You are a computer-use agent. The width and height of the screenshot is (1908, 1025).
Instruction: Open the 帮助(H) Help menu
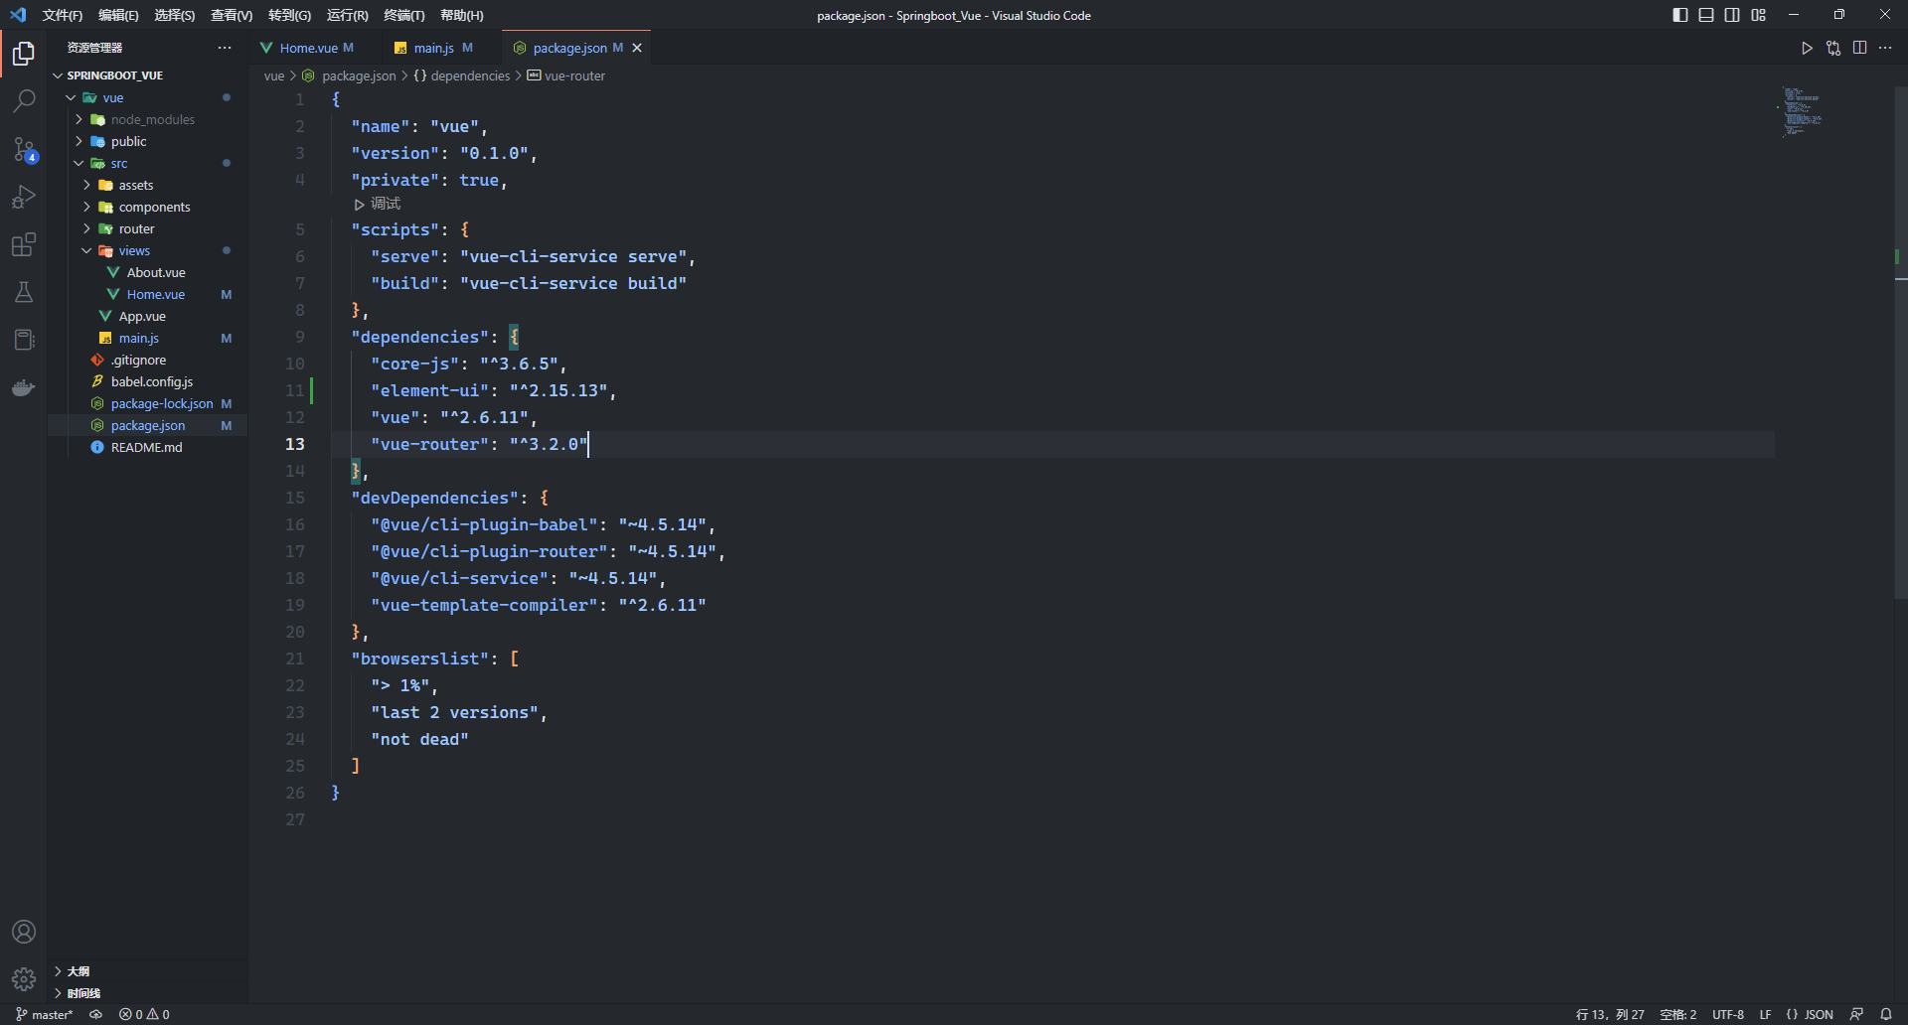pyautogui.click(x=462, y=15)
